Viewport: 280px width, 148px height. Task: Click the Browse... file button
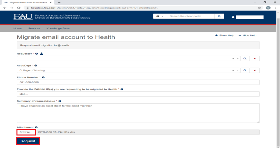pyautogui.click(x=26, y=132)
